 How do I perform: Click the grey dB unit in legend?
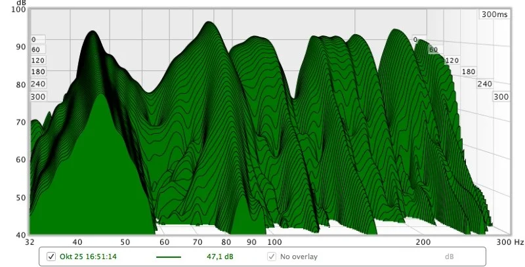(x=449, y=257)
